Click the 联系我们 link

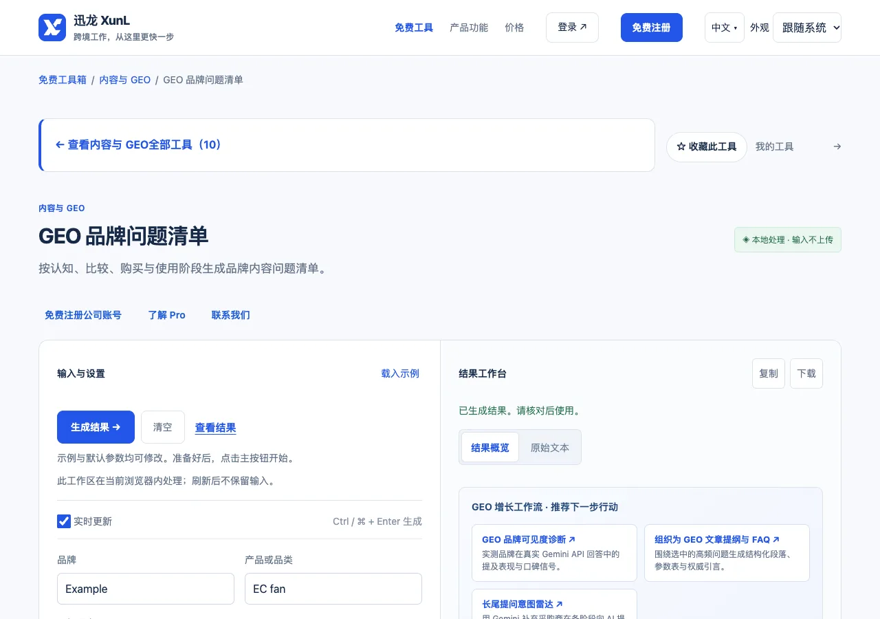coord(231,315)
